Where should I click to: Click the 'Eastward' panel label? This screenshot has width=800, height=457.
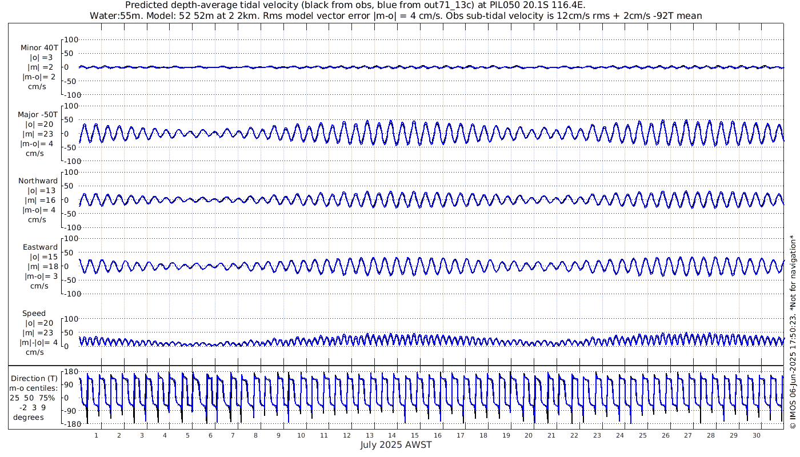click(x=40, y=247)
